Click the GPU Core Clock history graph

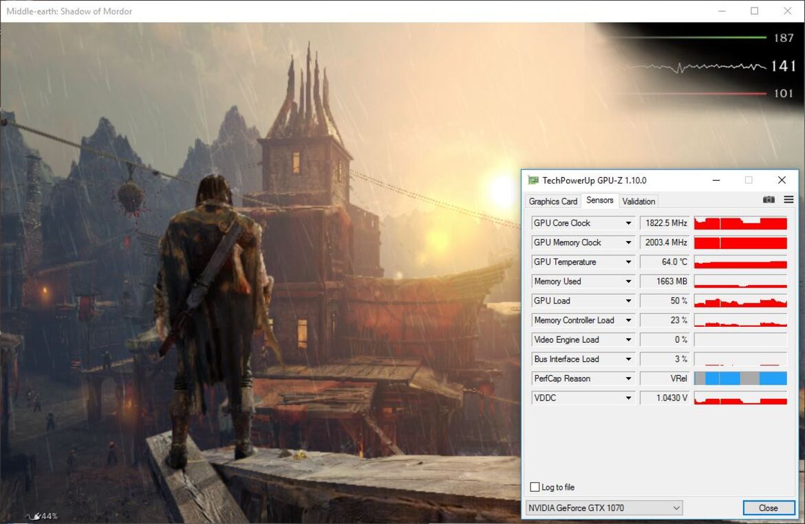pos(740,223)
